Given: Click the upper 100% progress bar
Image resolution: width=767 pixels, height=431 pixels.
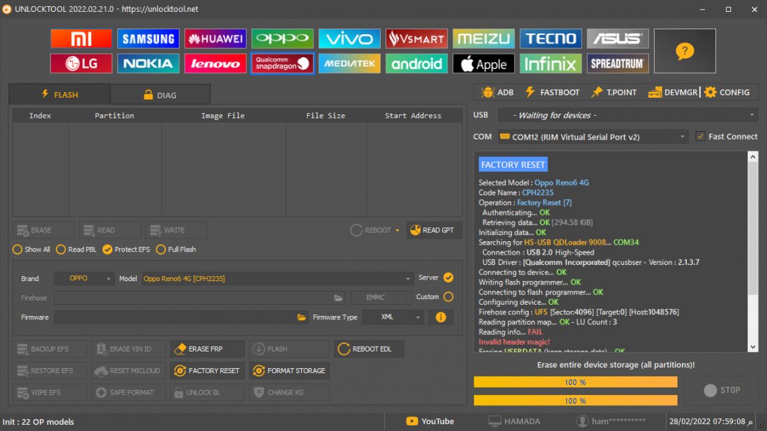Looking at the screenshot, I should click(x=576, y=382).
